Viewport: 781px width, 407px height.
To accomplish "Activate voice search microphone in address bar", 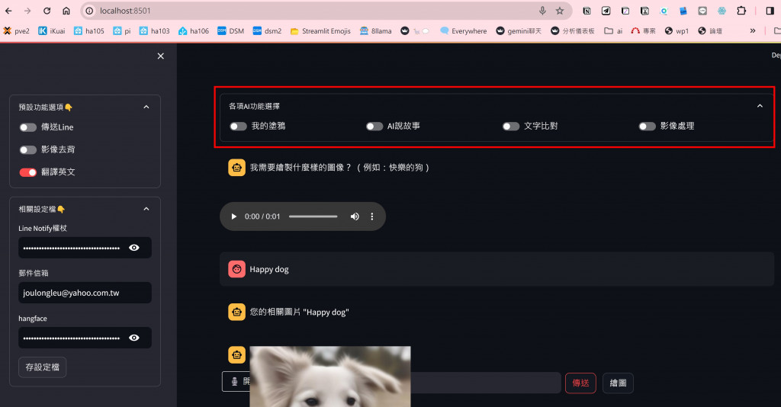I will pyautogui.click(x=542, y=11).
